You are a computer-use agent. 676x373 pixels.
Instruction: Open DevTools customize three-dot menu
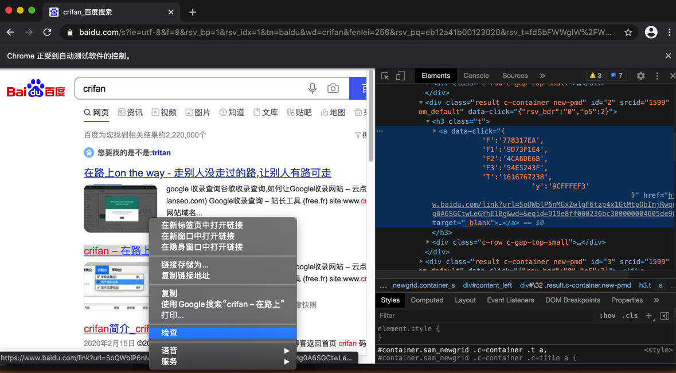pyautogui.click(x=657, y=76)
